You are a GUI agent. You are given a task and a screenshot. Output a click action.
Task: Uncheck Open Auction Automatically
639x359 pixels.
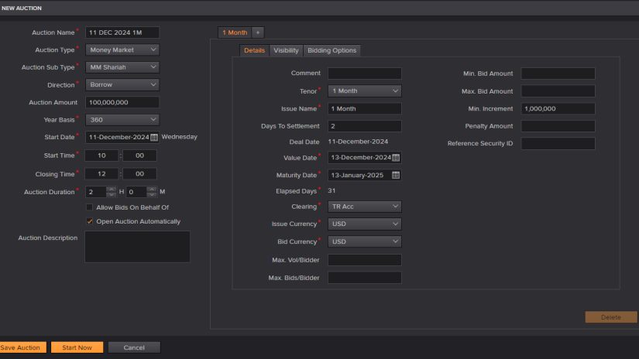(x=90, y=221)
